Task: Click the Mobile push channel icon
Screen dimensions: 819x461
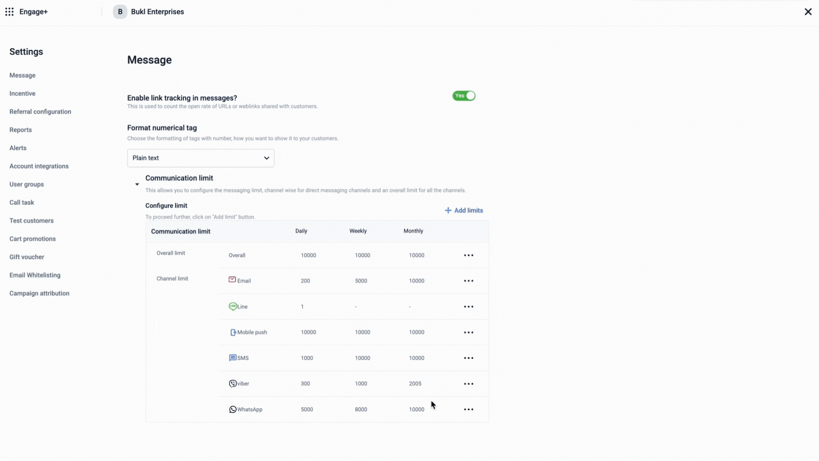Action: (233, 333)
